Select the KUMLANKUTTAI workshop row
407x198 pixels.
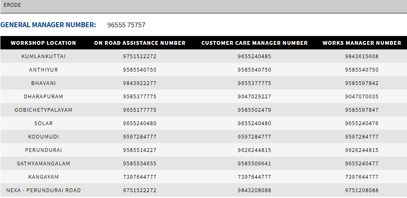pos(203,57)
